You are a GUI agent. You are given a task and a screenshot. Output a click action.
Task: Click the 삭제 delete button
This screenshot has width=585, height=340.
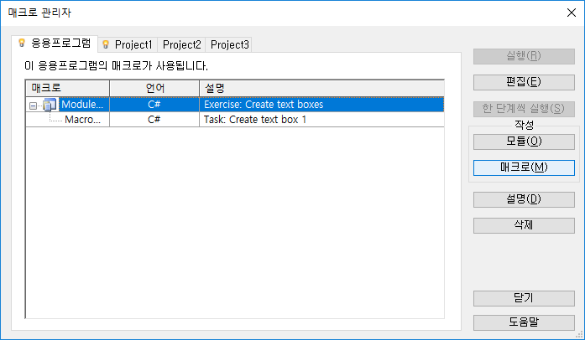click(x=524, y=225)
